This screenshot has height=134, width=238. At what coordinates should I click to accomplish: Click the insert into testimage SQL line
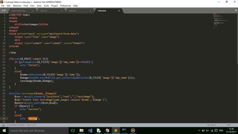point(61,100)
